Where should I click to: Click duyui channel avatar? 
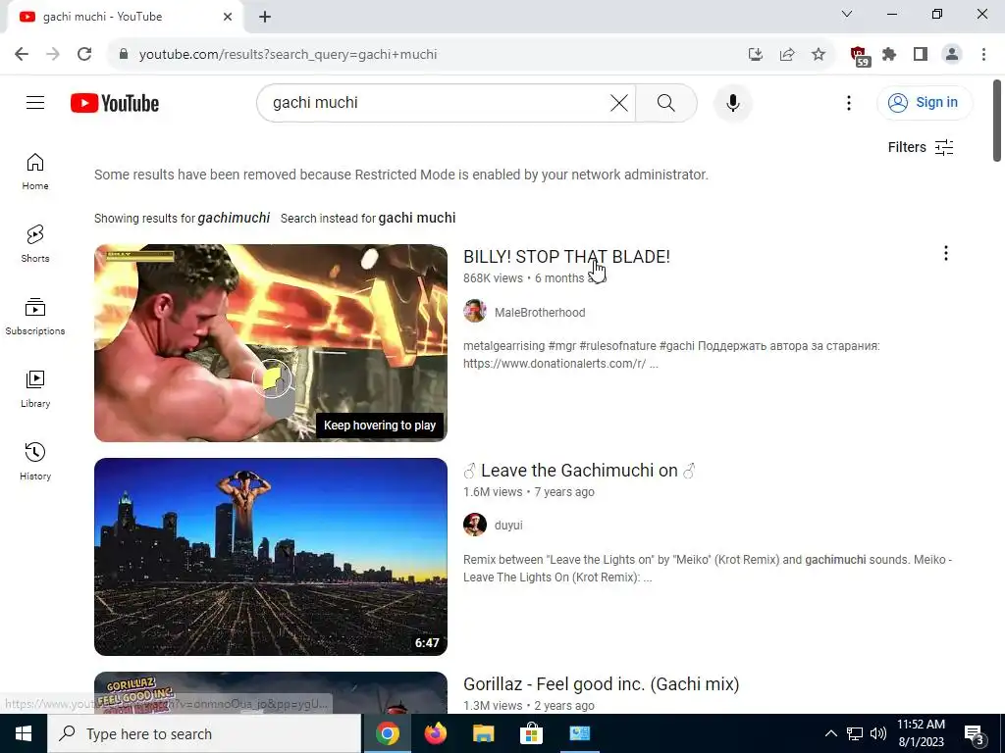pyautogui.click(x=475, y=526)
